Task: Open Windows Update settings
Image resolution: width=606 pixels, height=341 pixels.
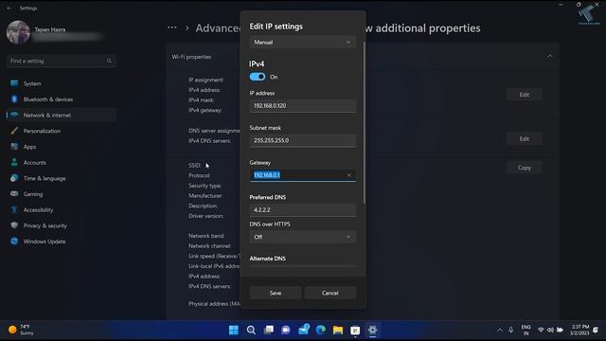Action: click(x=62, y=242)
